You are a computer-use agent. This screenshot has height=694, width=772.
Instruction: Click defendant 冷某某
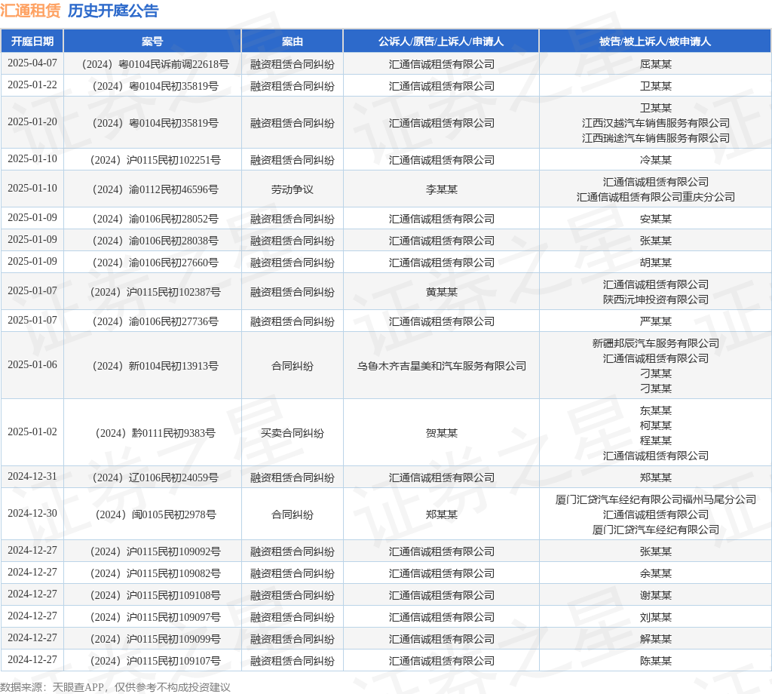tap(656, 160)
